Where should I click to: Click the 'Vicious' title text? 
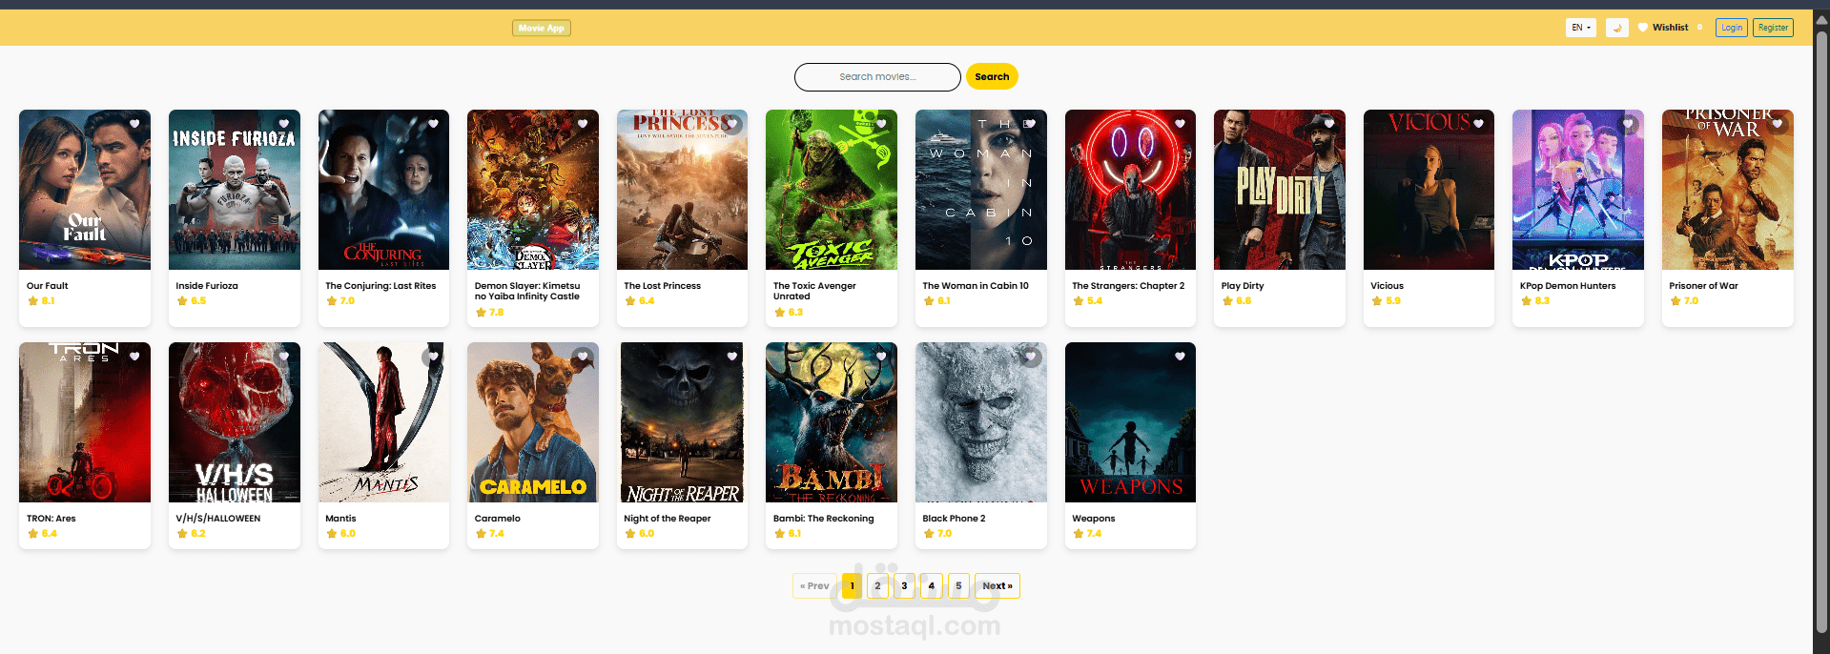point(1387,286)
